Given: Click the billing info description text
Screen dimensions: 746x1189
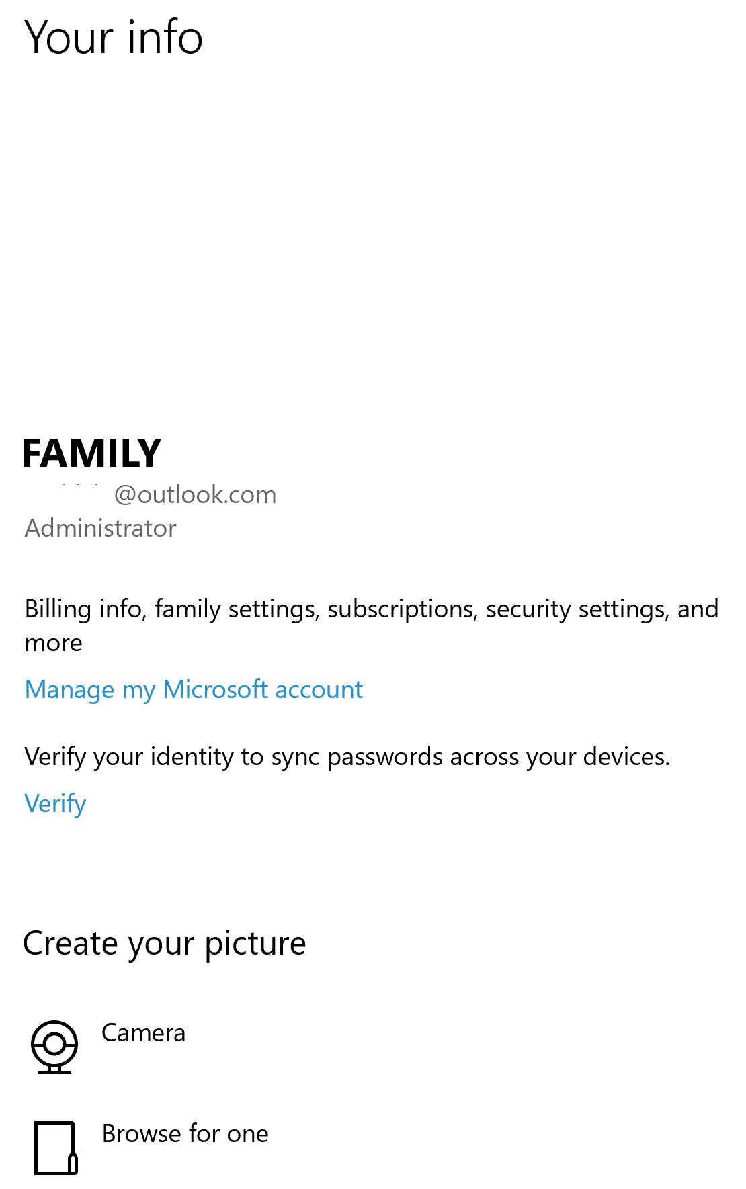Looking at the screenshot, I should 372,625.
